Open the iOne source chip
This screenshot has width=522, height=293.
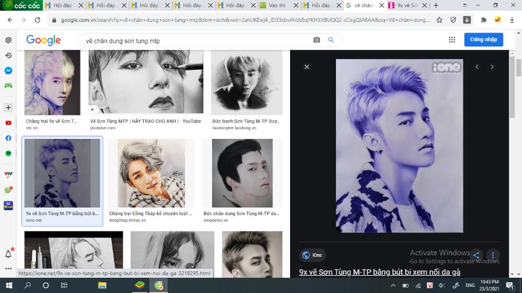[x=312, y=255]
